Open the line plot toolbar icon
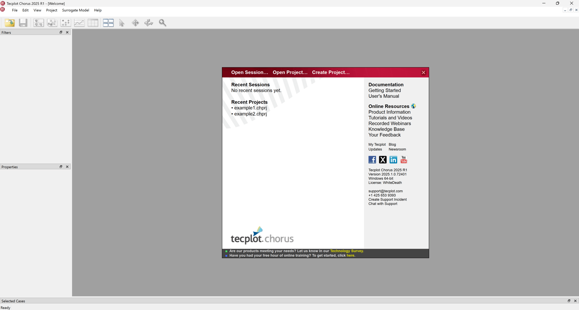The width and height of the screenshot is (579, 310). (79, 23)
